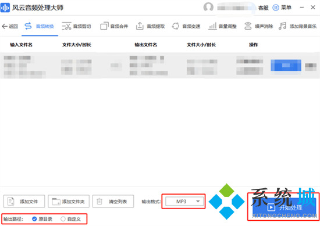The height and width of the screenshot is (226, 320).
Task: Minimize the application window
Action: (302, 8)
